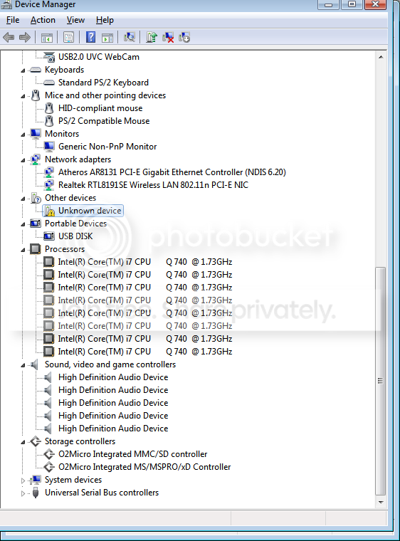Click the scrollbar up arrow
The width and height of the screenshot is (400, 541).
click(x=381, y=57)
